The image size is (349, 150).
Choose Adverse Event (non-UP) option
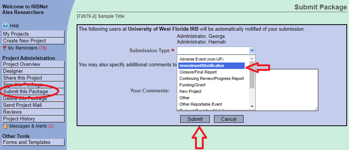pyautogui.click(x=201, y=59)
